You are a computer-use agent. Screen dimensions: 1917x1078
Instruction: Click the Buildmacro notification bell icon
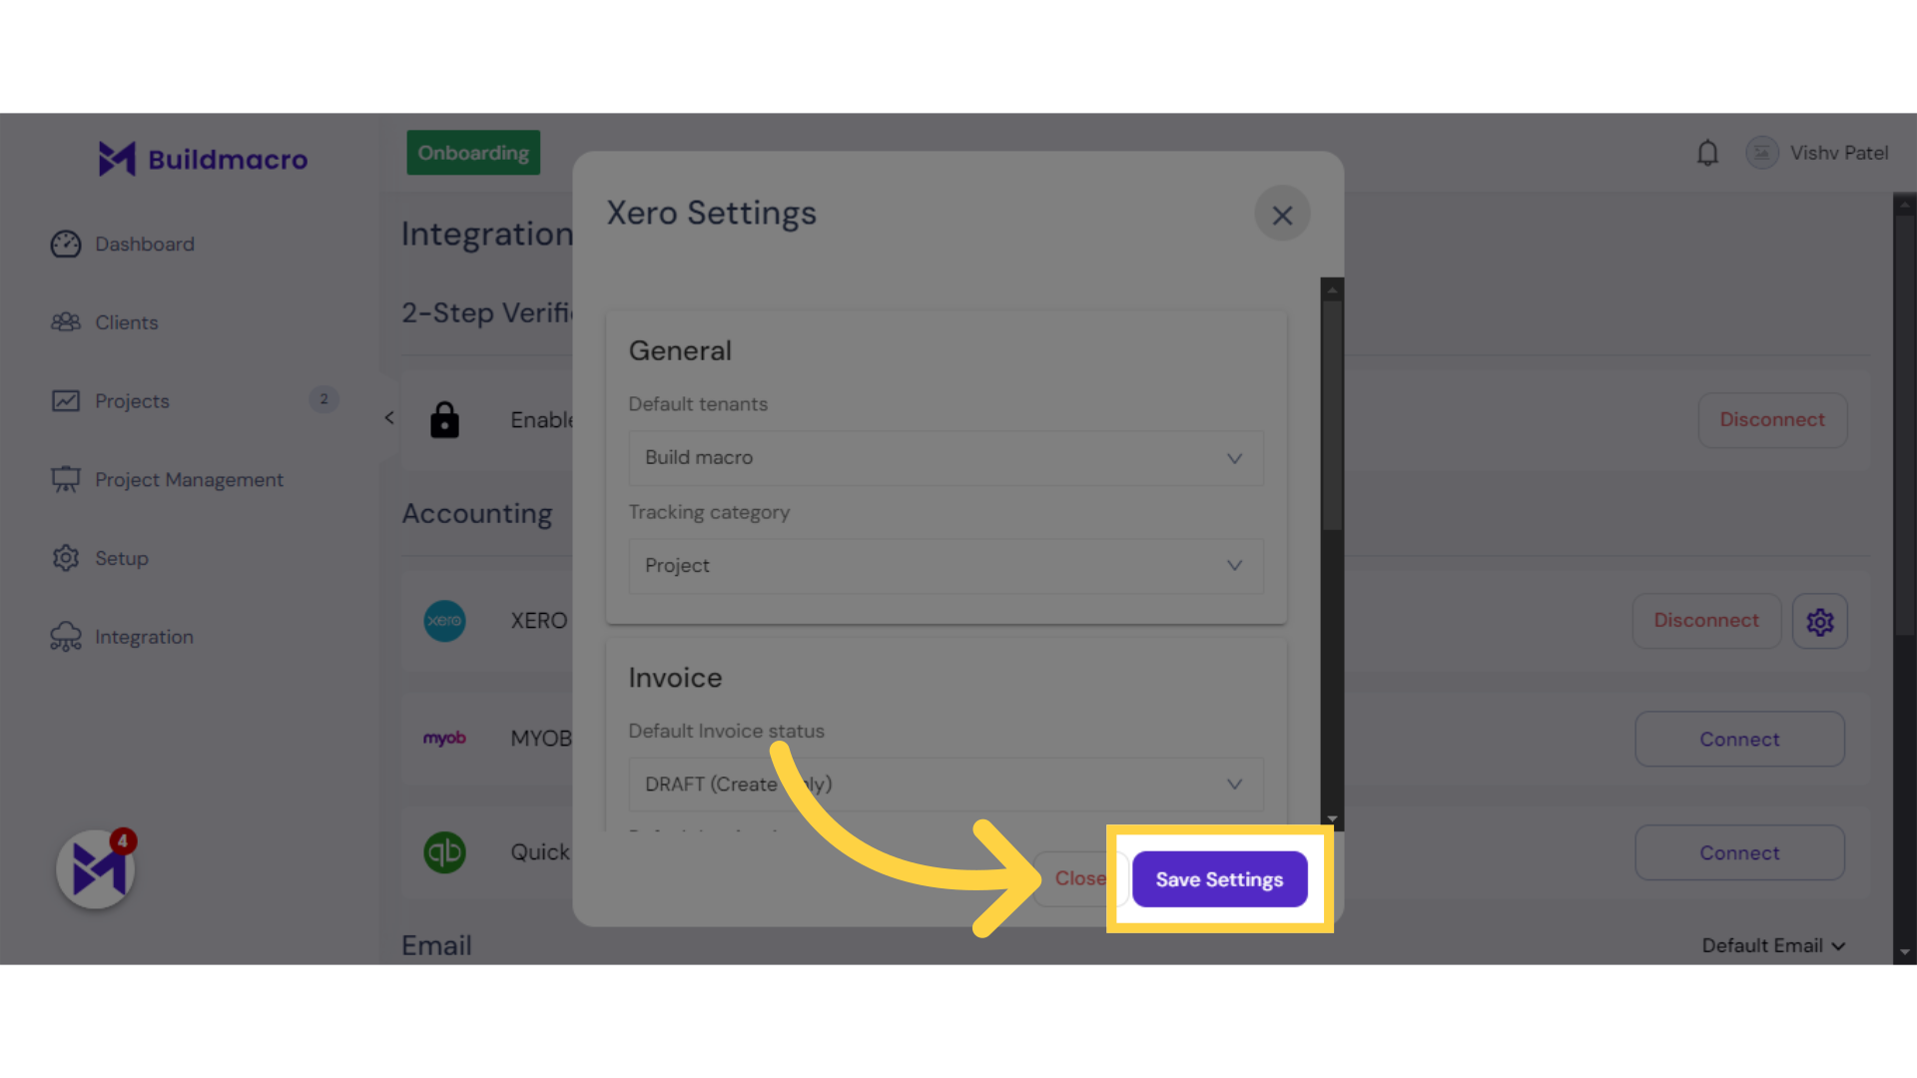(1707, 153)
